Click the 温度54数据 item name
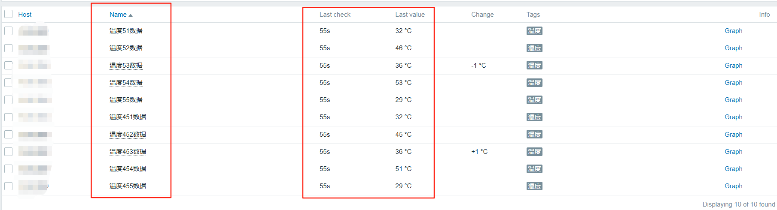Screen dimensions: 777x210 tap(126, 83)
